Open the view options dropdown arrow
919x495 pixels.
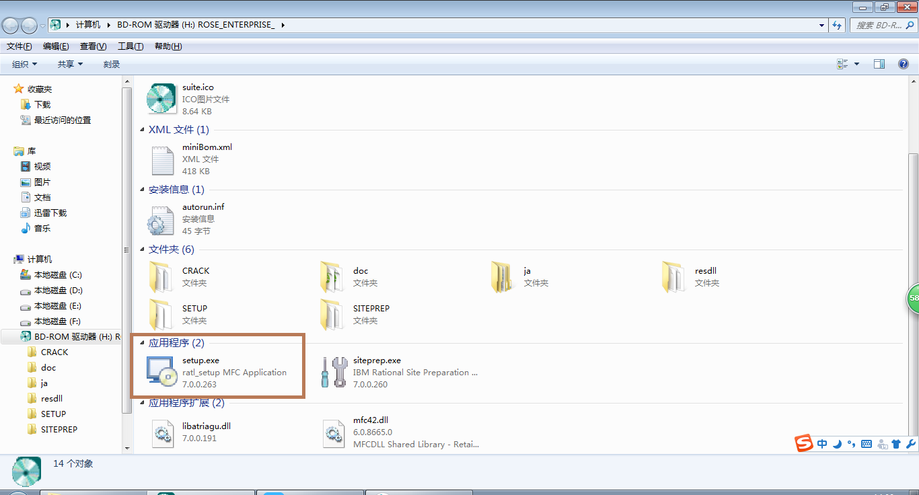[x=856, y=64]
